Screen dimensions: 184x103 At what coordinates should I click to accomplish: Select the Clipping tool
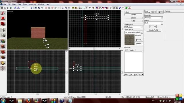(x=3, y=63)
